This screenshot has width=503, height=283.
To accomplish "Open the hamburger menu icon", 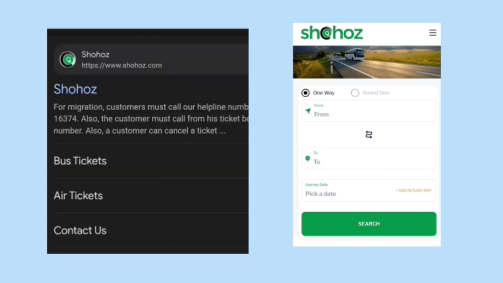I will (x=433, y=33).
